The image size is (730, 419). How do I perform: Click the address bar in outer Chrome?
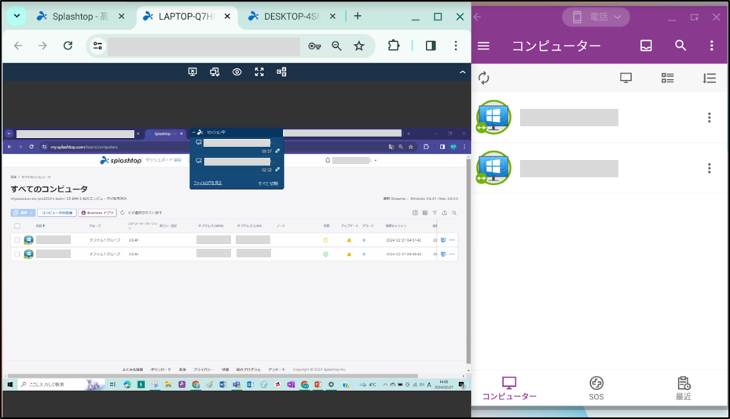[x=204, y=46]
